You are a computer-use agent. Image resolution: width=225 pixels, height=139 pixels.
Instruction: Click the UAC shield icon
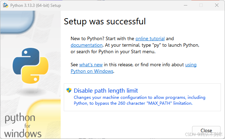click(x=69, y=90)
